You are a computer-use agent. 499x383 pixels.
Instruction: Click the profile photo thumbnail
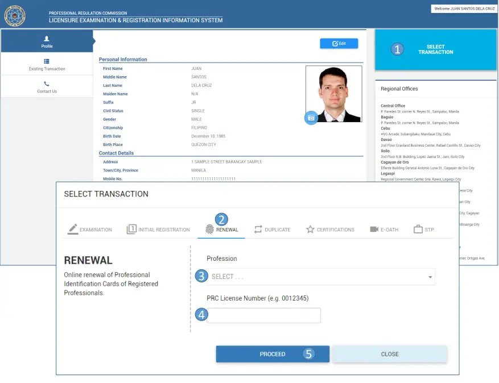[x=334, y=94]
